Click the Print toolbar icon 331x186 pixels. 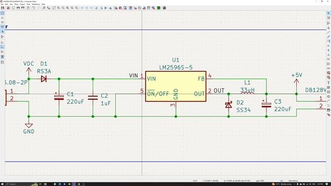pos(18,8)
